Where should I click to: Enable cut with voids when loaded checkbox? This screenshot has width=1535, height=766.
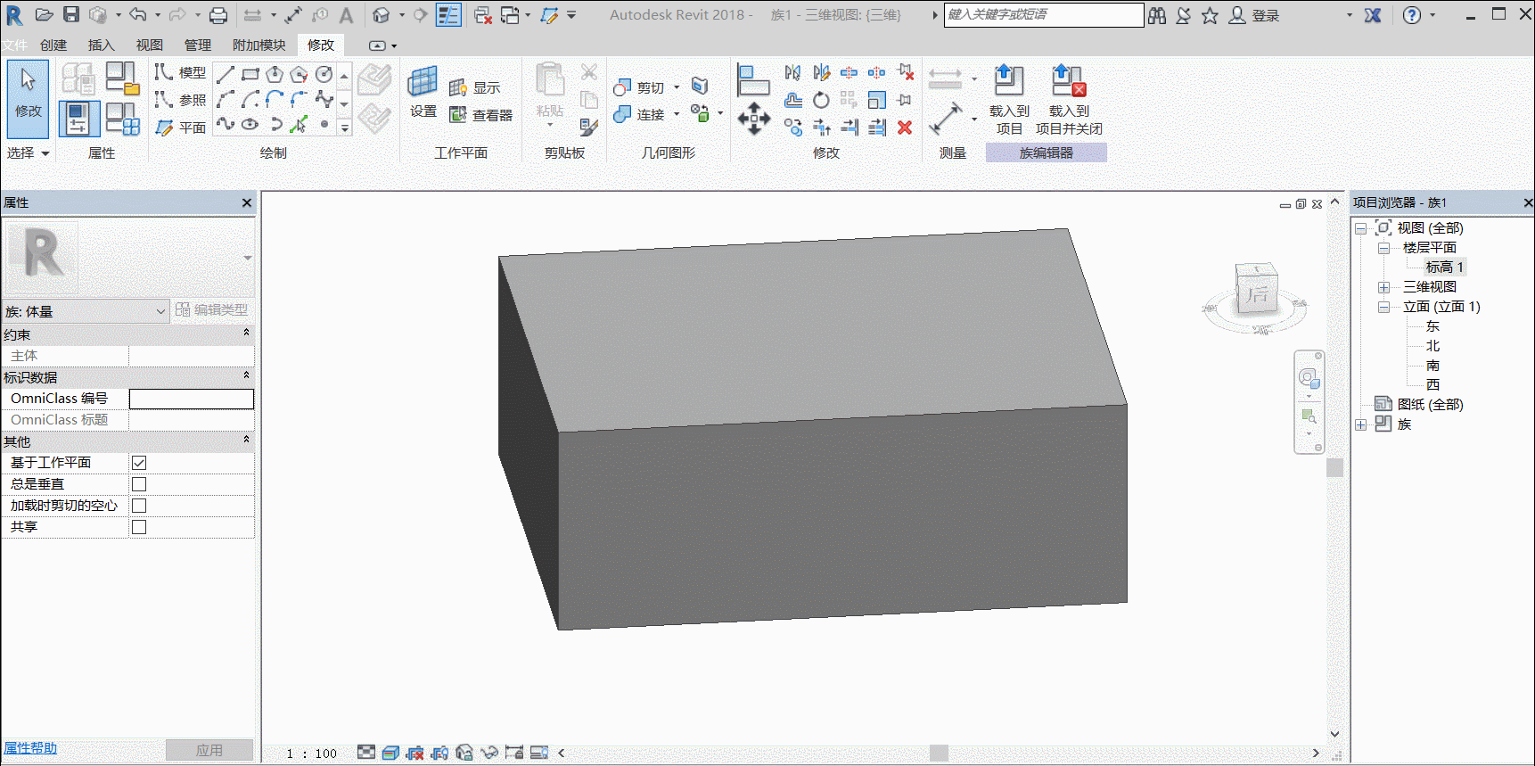click(x=139, y=506)
